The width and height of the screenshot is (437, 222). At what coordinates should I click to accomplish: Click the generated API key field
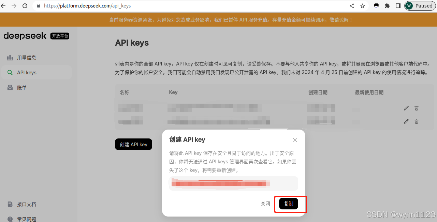pos(234,183)
